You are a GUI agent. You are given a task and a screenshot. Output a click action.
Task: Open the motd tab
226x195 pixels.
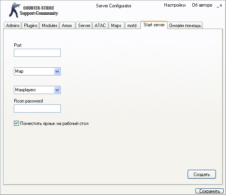point(132,26)
